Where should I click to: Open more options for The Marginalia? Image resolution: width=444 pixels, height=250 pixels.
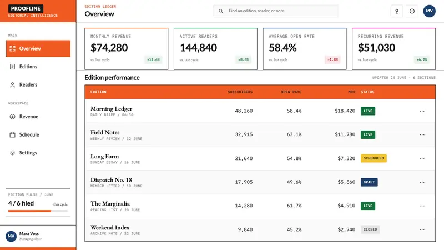[422, 206]
